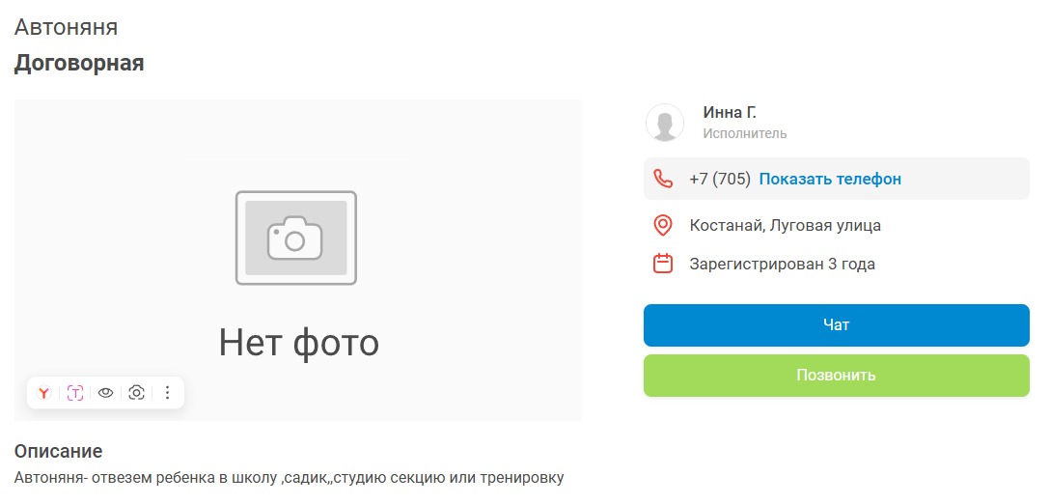Open the seller name Инна Г.
Image resolution: width=1050 pixels, height=504 pixels.
click(730, 113)
